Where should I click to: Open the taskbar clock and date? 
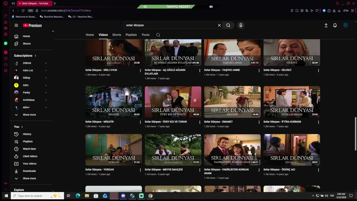coord(341,196)
